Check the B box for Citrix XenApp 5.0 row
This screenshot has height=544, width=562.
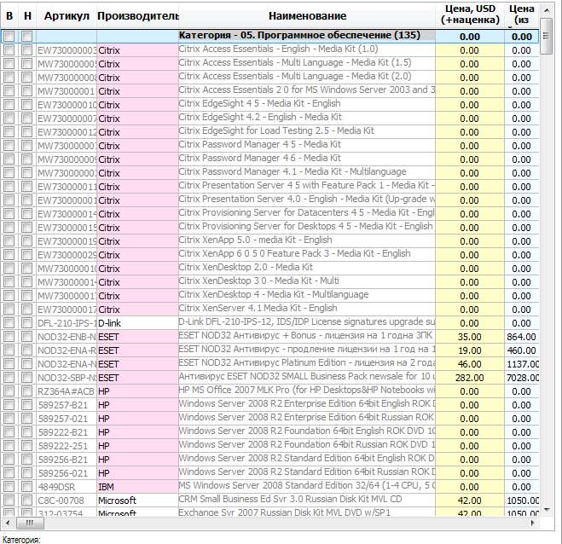pyautogui.click(x=9, y=240)
